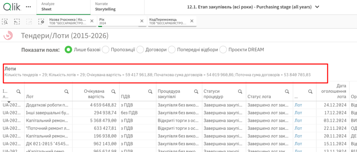Image resolution: width=357 pixels, height=152 pixels.
Task: Select the Пропозиції radio option
Action: point(106,50)
